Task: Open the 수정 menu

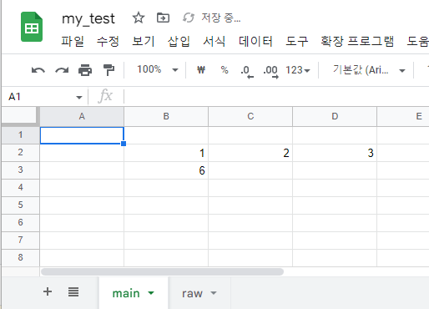Action: pos(108,42)
